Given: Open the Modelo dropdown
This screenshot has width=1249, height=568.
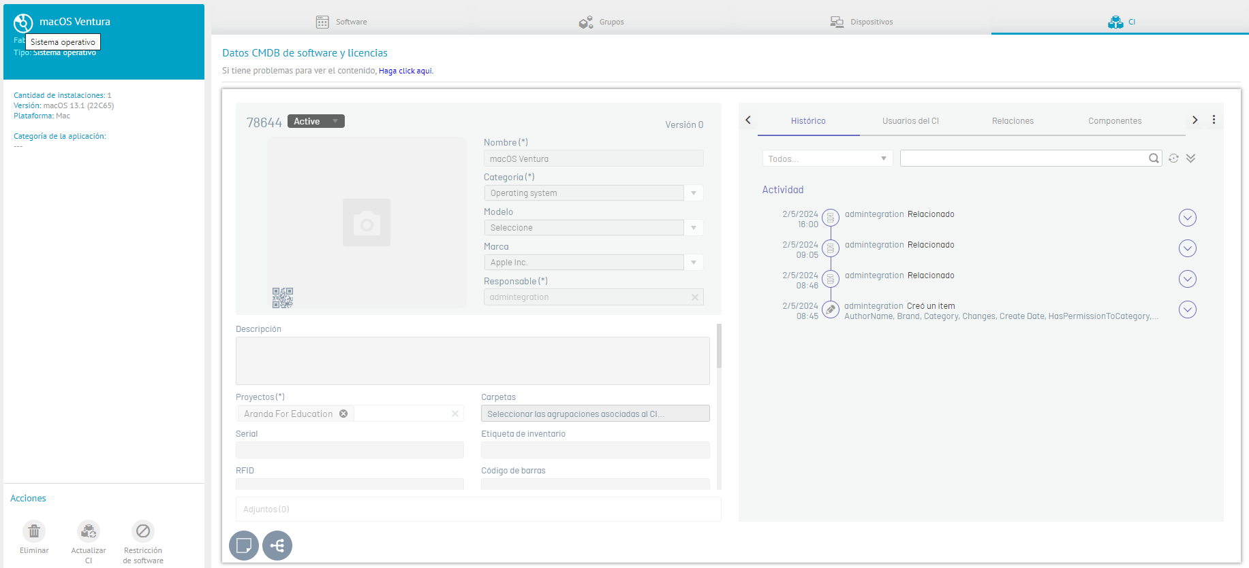Looking at the screenshot, I should pos(694,228).
